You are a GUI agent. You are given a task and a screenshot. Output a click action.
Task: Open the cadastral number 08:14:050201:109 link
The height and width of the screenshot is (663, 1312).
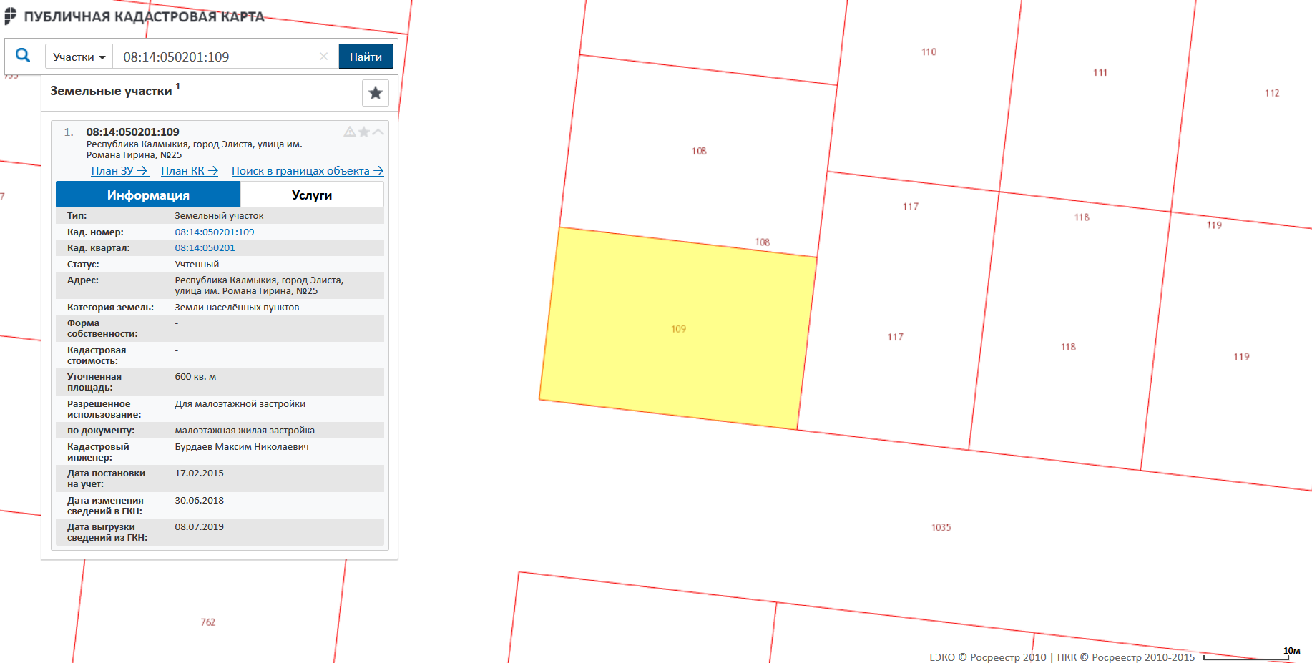pos(215,232)
